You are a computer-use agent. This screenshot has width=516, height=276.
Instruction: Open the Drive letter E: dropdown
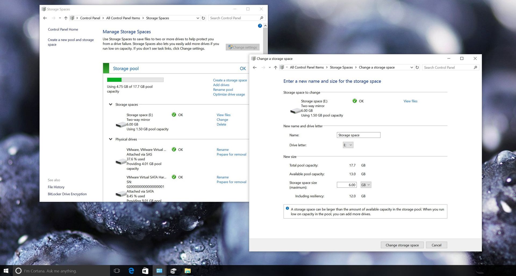pos(348,145)
